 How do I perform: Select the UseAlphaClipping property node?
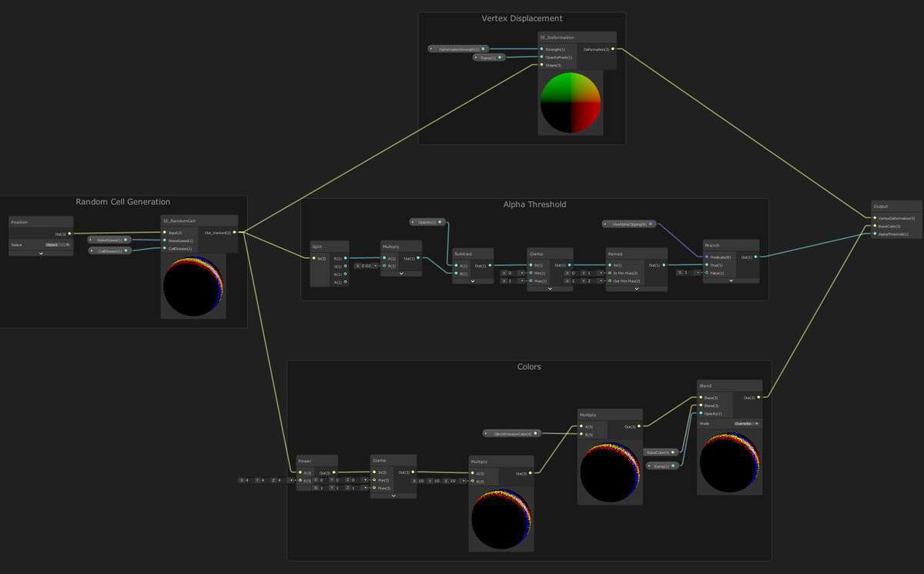pyautogui.click(x=629, y=223)
